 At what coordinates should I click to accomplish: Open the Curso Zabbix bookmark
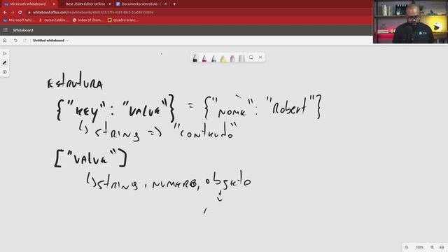54,20
